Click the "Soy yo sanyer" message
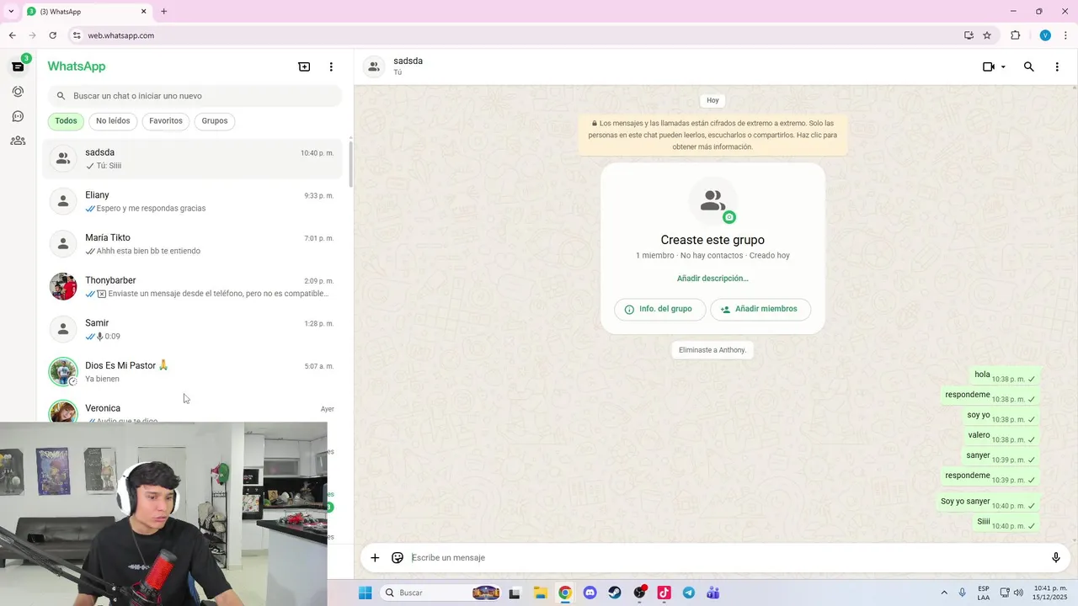Image resolution: width=1078 pixels, height=606 pixels. coord(987,502)
